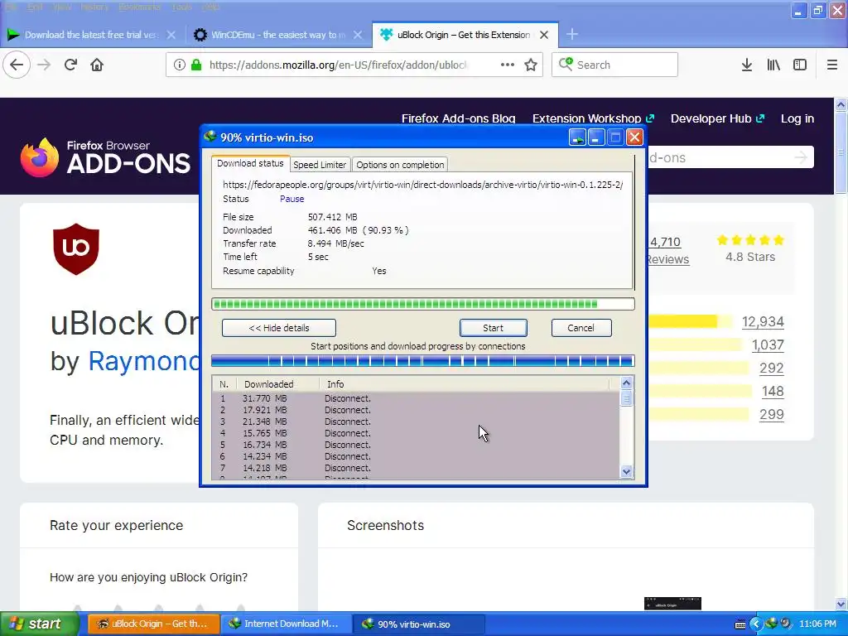Click the green download progress bar
This screenshot has width=848, height=636.
pos(423,304)
